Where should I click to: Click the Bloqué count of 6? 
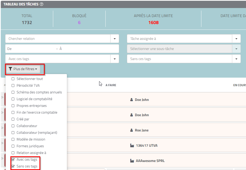79,23
